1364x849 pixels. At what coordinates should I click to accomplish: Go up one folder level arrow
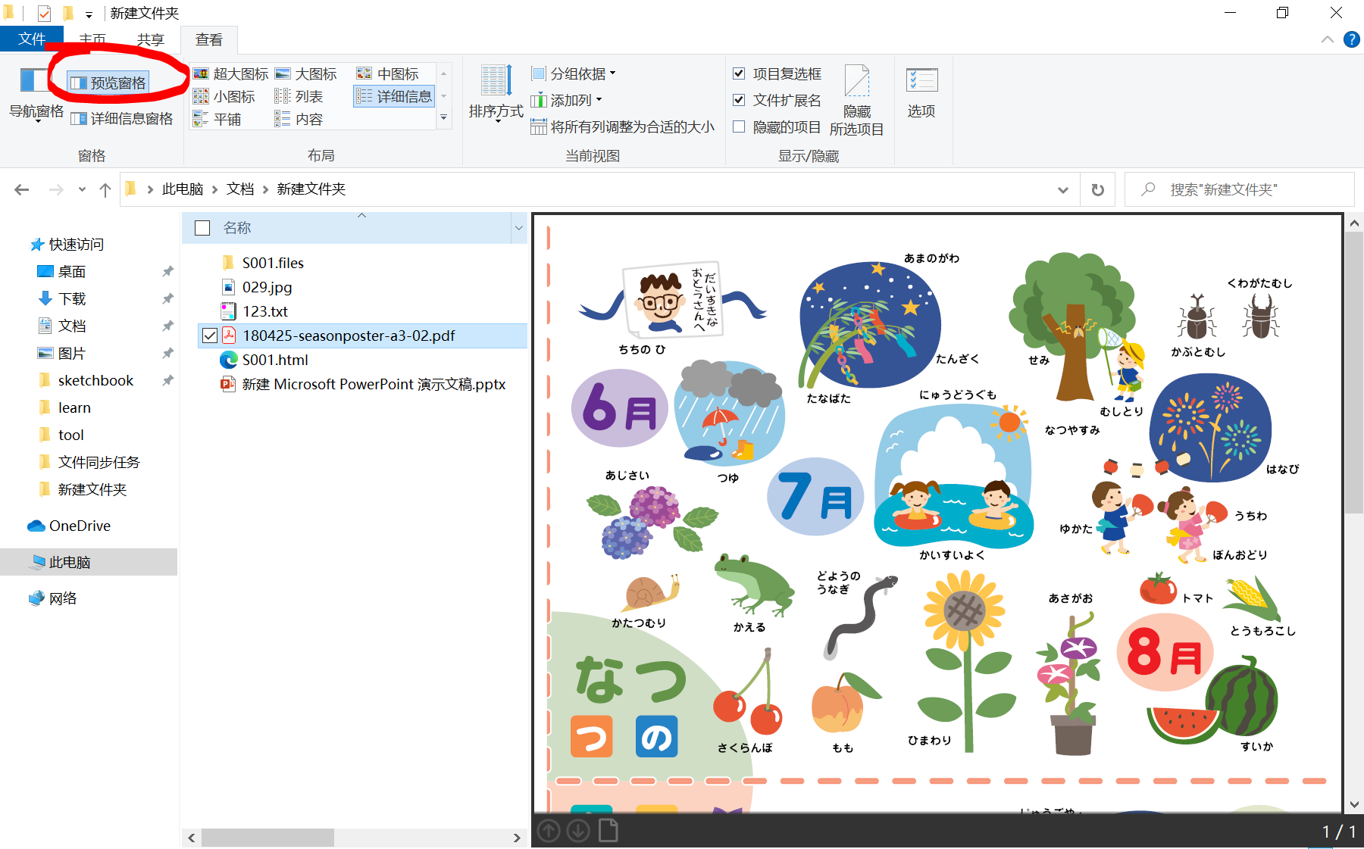coord(105,189)
